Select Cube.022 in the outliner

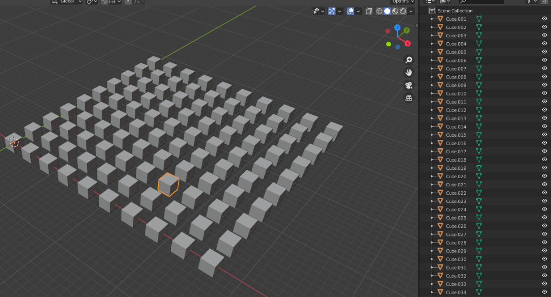click(x=456, y=193)
